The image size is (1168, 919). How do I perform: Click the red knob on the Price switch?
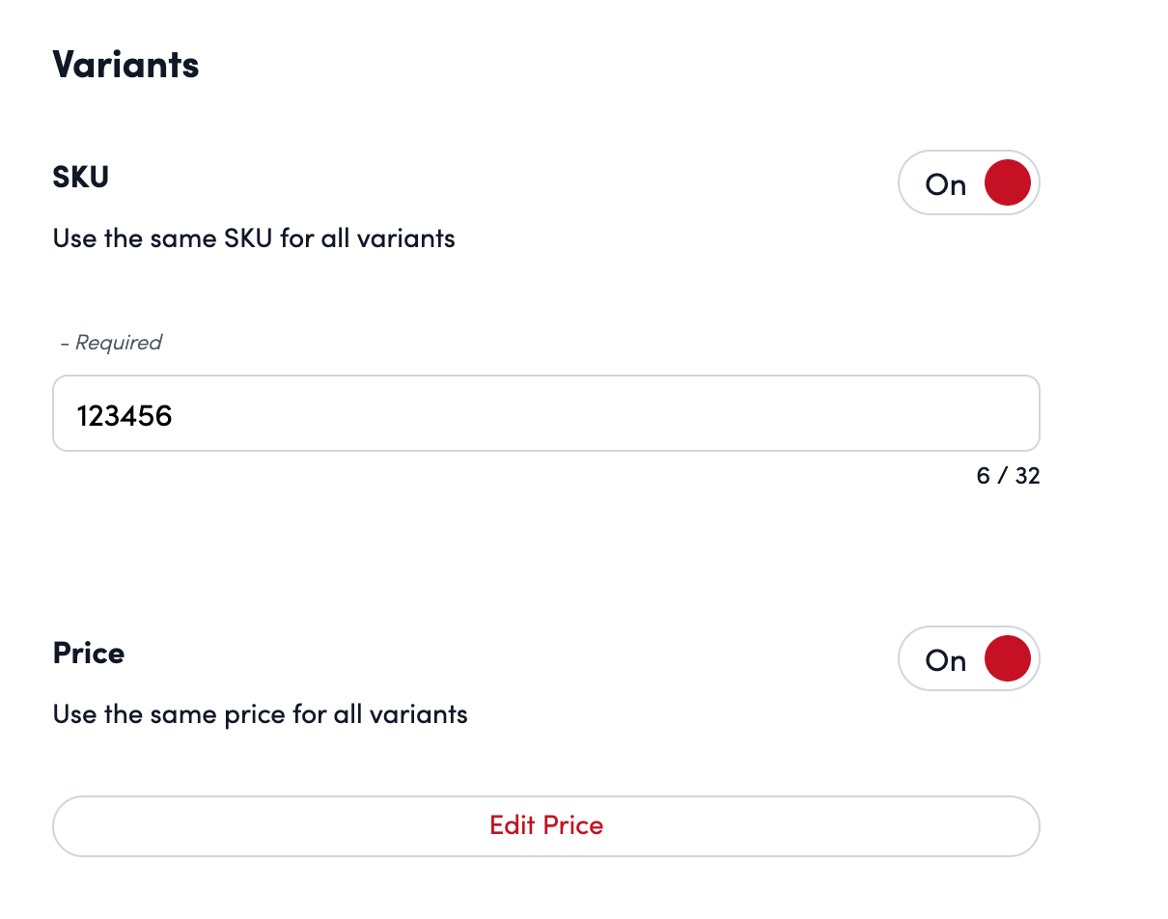1007,659
